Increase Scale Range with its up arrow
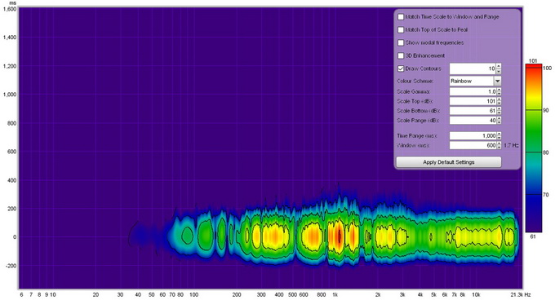This screenshot has width=555, height=300. (499, 118)
